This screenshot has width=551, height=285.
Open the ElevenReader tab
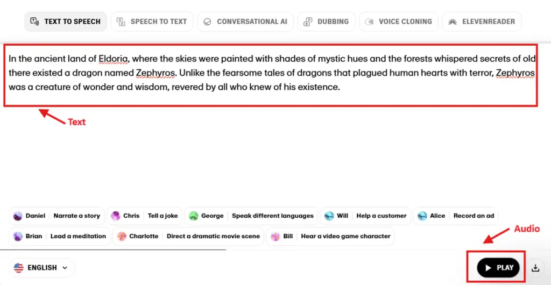tap(482, 22)
